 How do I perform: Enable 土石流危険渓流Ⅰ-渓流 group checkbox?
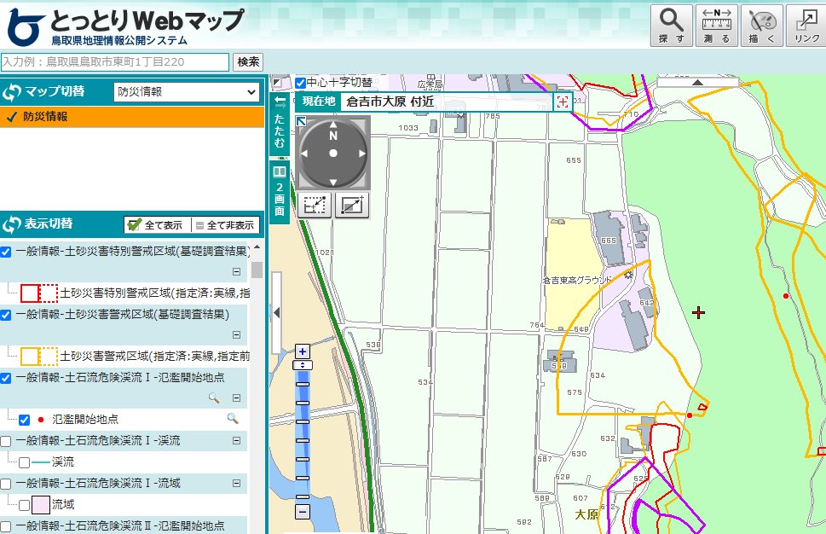(x=6, y=441)
